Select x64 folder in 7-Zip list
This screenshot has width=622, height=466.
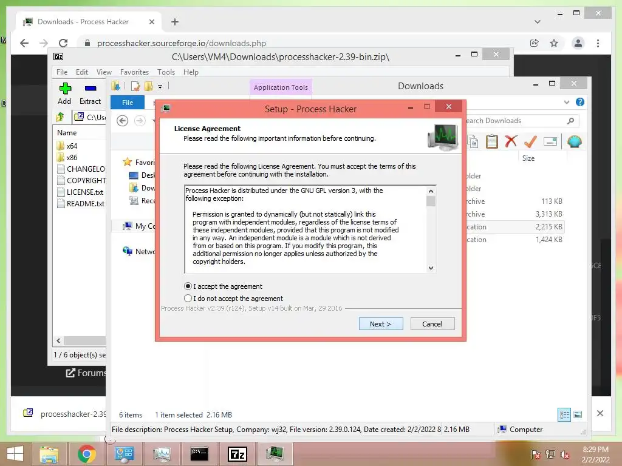click(72, 146)
